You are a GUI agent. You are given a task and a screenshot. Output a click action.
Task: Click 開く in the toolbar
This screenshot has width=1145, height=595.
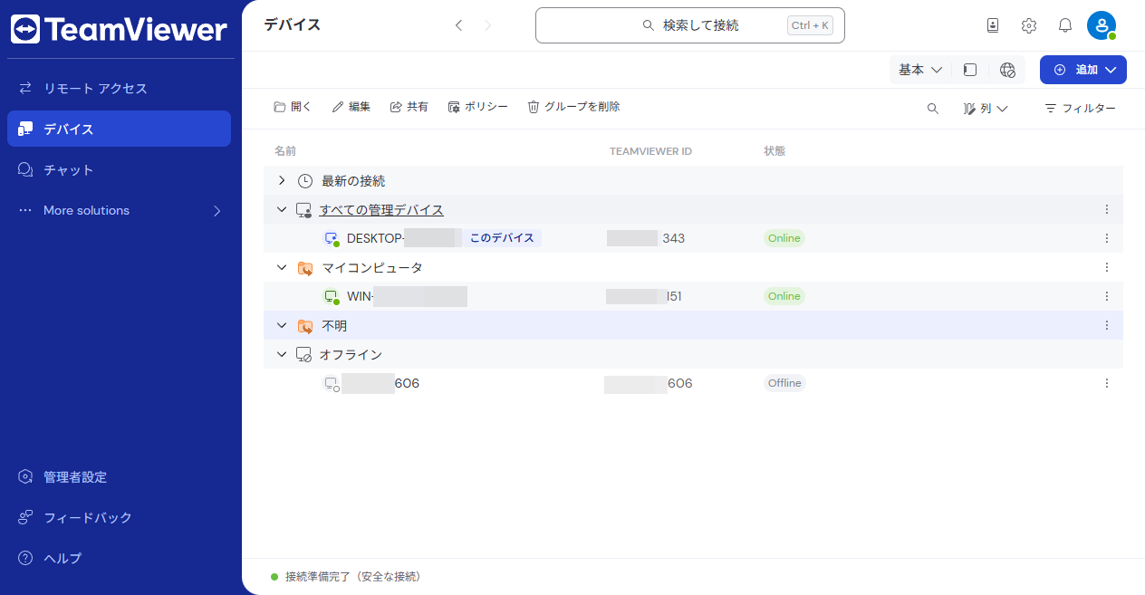click(293, 107)
